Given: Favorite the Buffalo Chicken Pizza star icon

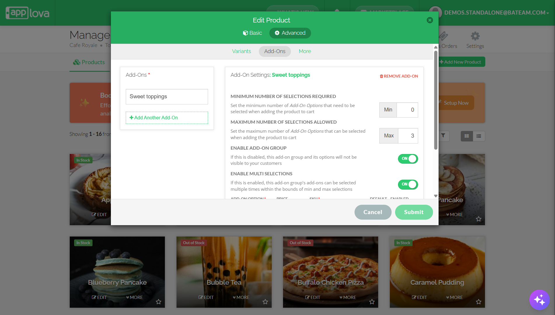Looking at the screenshot, I should [372, 302].
